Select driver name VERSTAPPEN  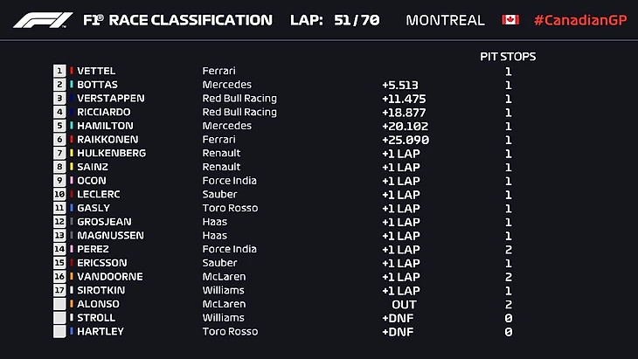110,99
